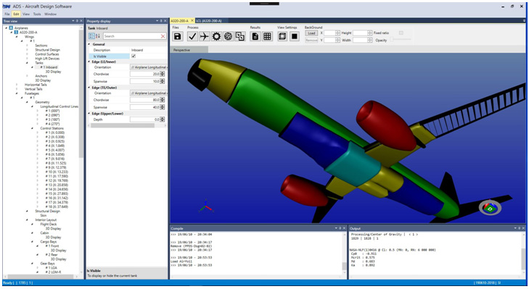Enable the categorized view toggle in Property display
Viewport: 529px width, 289px height.
coord(91,36)
